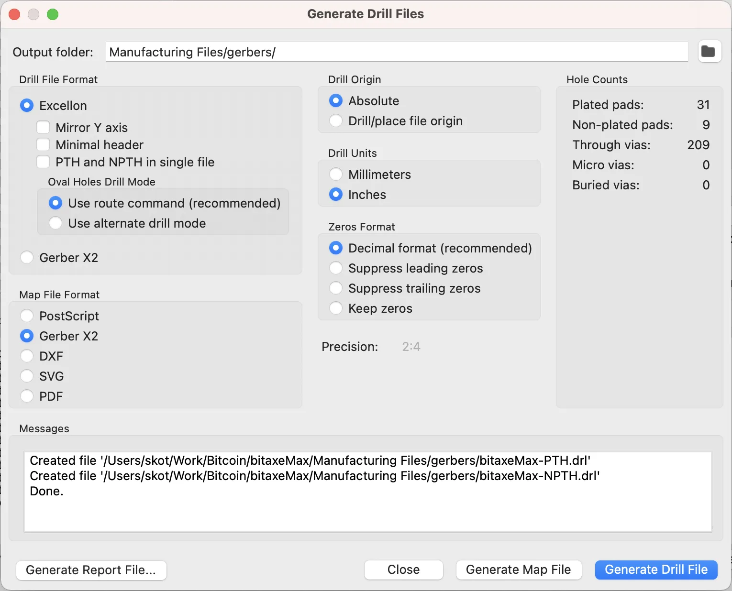Select PDF as map file format

point(27,396)
